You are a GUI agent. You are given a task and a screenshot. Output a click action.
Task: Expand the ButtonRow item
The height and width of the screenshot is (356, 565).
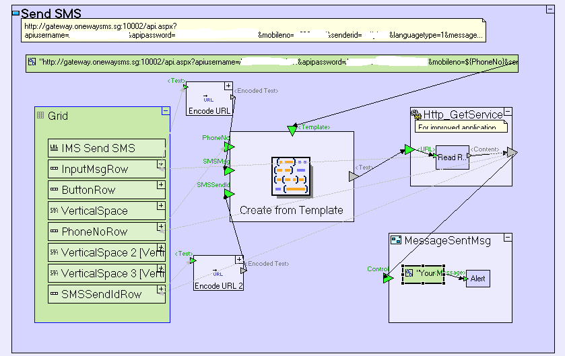click(161, 184)
